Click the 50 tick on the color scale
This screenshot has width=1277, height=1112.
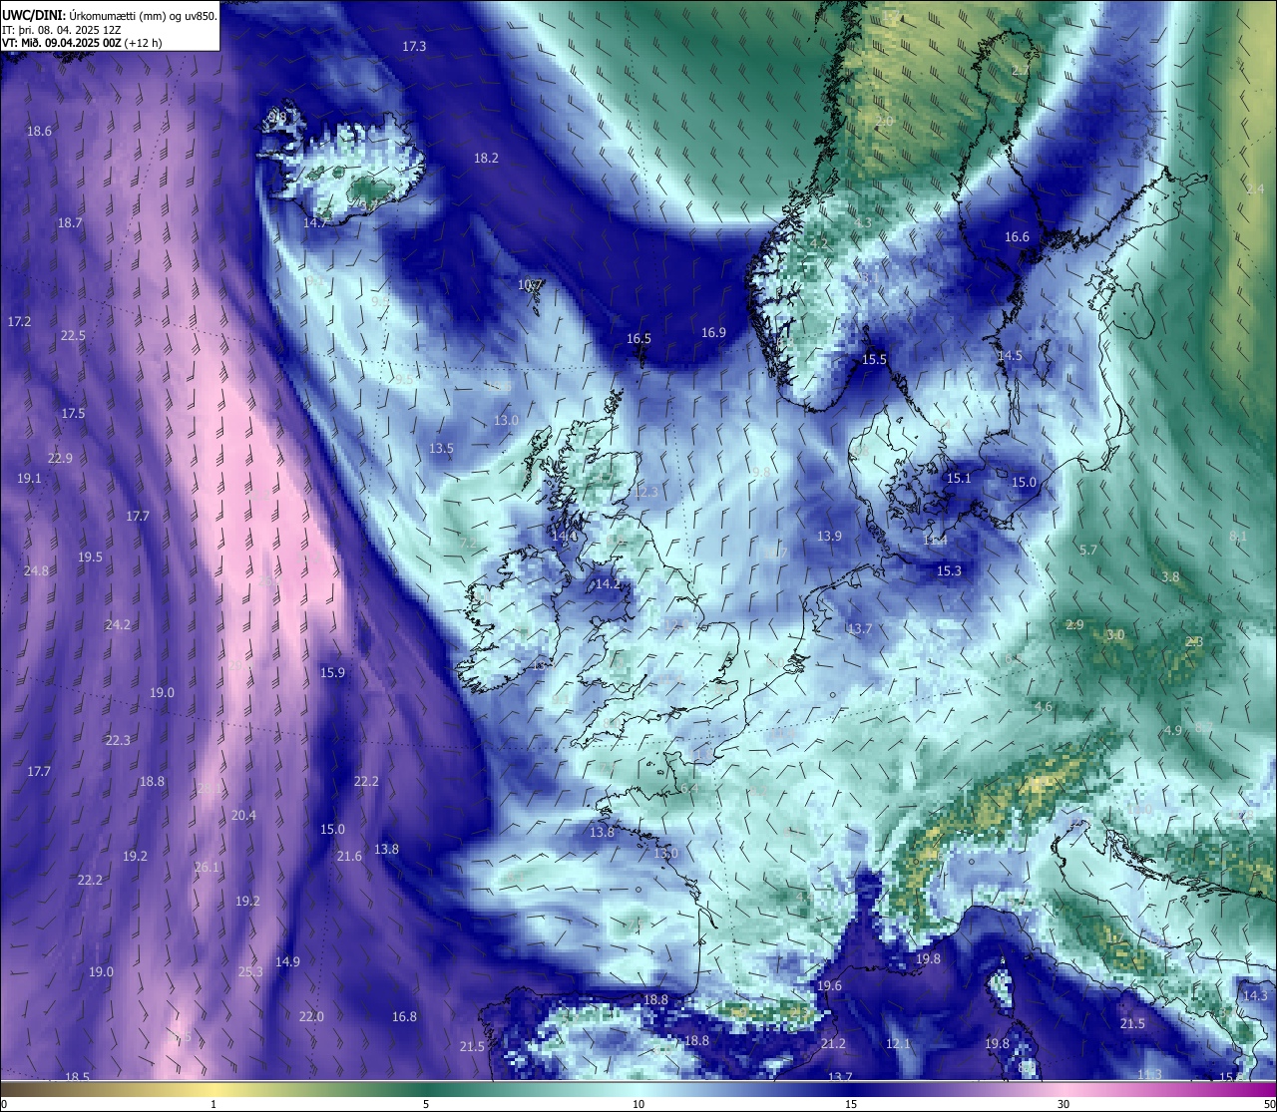click(1269, 1104)
